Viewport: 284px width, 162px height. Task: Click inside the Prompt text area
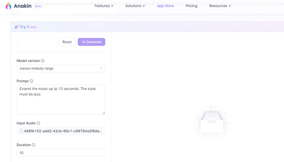61,101
